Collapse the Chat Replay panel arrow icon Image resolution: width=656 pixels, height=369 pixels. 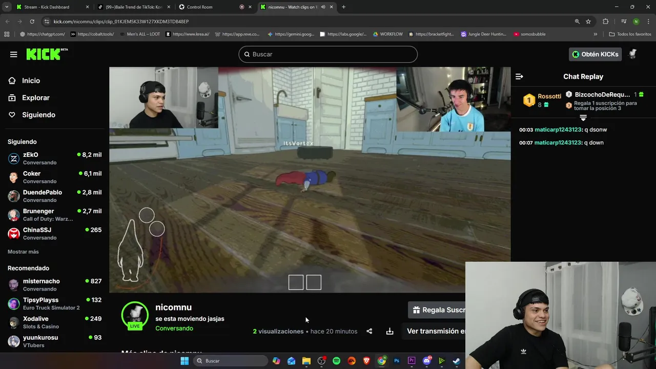[x=519, y=76]
